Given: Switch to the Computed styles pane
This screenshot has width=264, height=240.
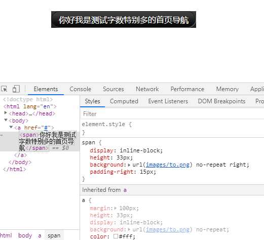Looking at the screenshot, I should (x=124, y=101).
